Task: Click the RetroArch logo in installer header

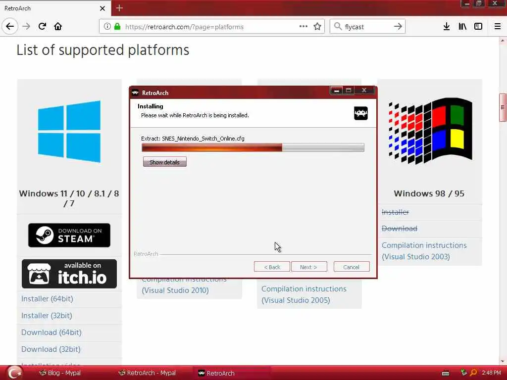Action: coord(360,113)
